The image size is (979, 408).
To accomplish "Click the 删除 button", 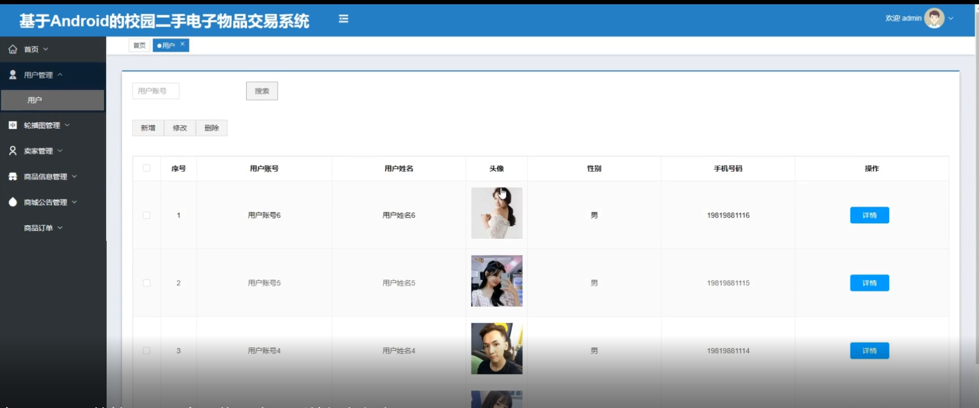I will click(x=212, y=128).
